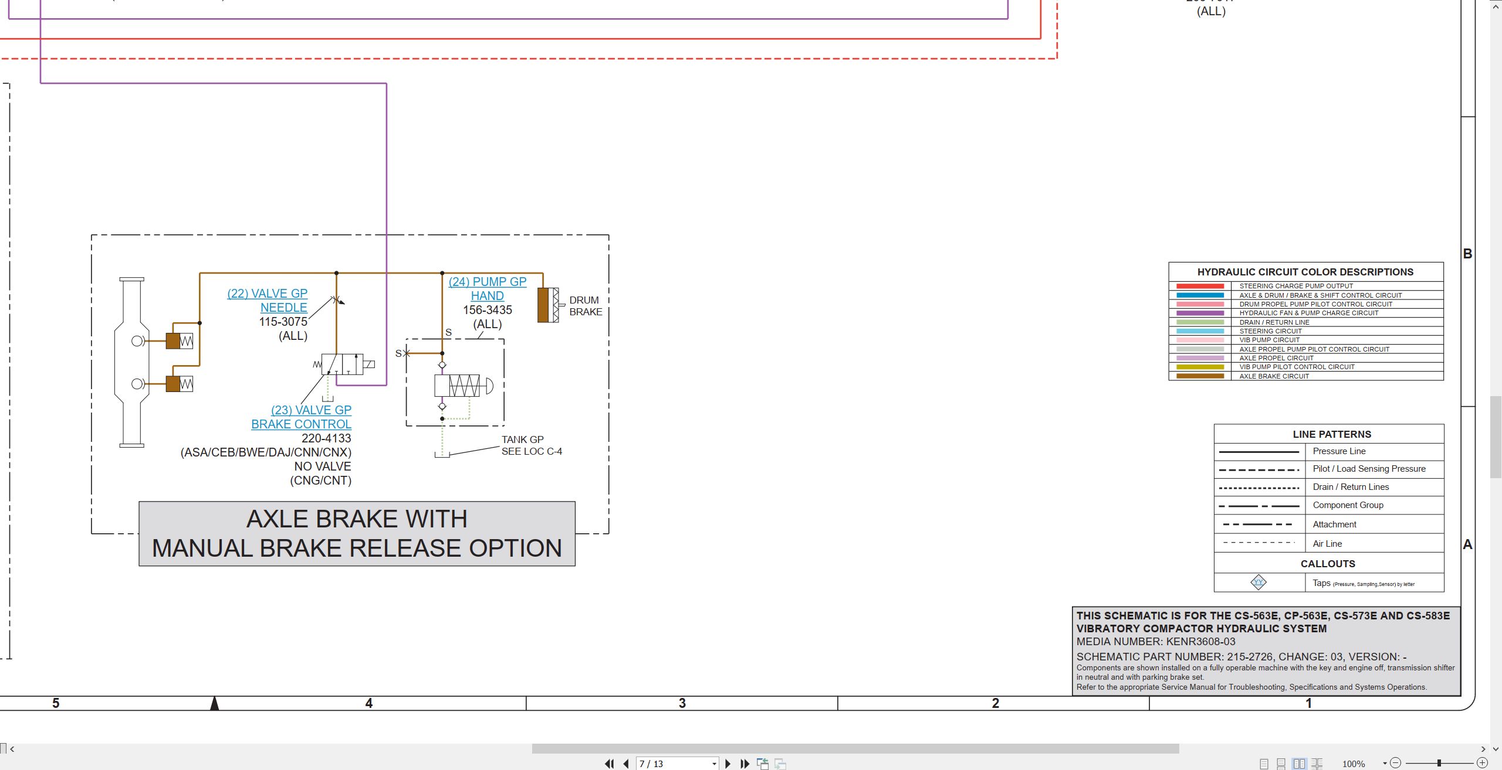Image resolution: width=1502 pixels, height=770 pixels.
Task: Jump to the last page
Action: click(745, 764)
